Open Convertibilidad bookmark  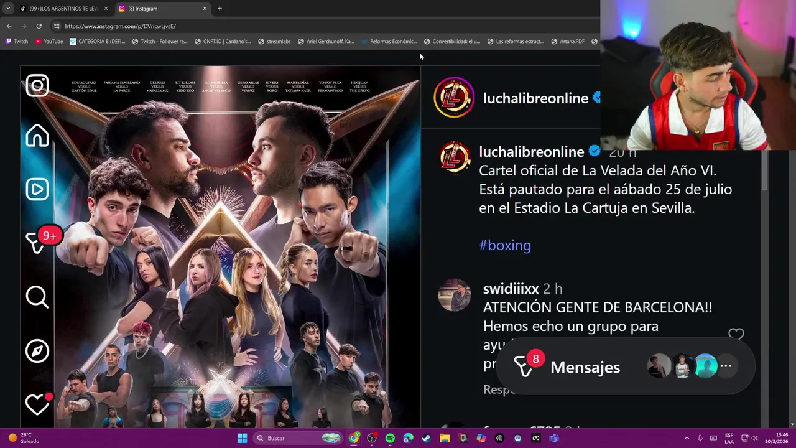(x=452, y=42)
